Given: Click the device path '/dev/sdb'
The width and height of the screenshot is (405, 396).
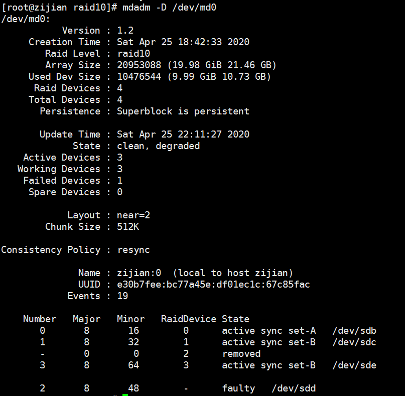Looking at the screenshot, I should pyautogui.click(x=354, y=331).
